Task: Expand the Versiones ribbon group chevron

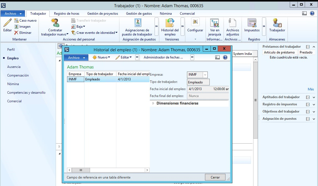Action: point(182,26)
